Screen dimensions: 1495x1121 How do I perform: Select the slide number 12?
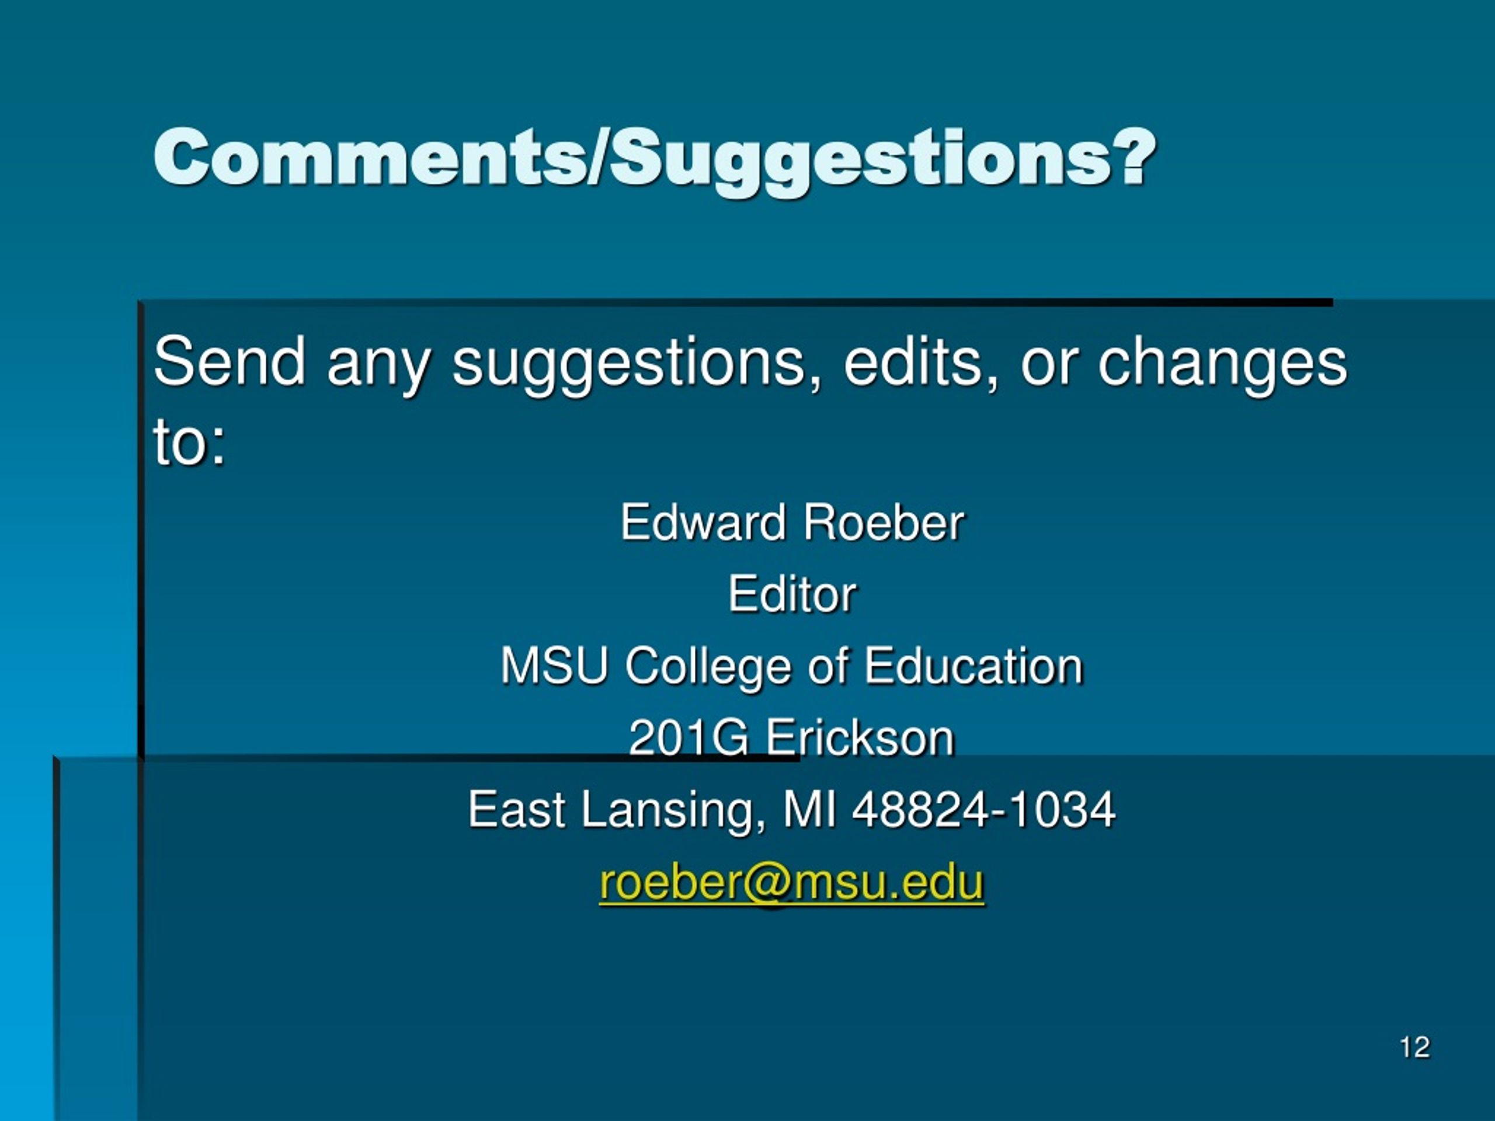pos(1414,1047)
